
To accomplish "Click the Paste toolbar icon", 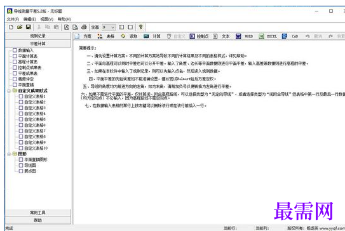I will (56, 27).
